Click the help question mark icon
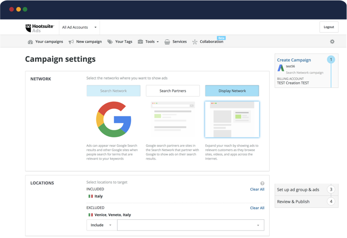Image resolution: width=347 pixels, height=238 pixels. point(262,183)
